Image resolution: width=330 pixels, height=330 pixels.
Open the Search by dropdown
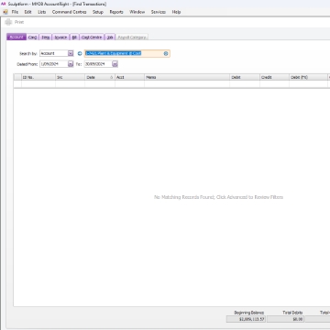click(71, 53)
